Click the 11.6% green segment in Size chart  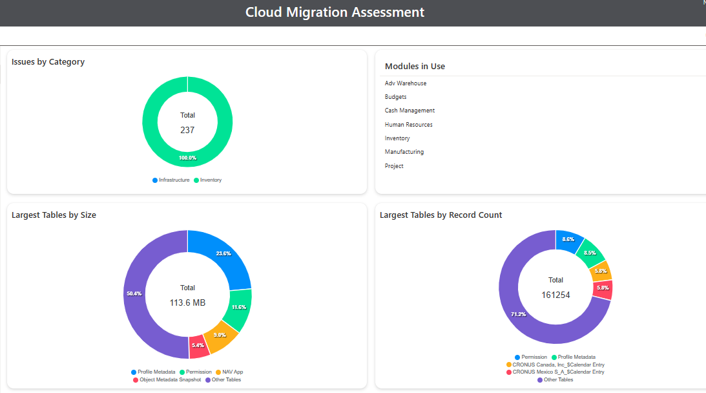pyautogui.click(x=239, y=308)
